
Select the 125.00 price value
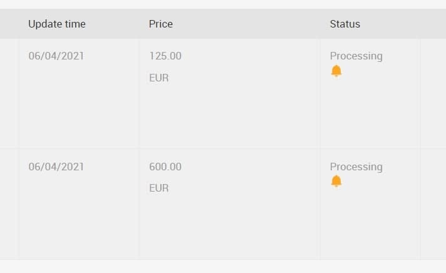pos(165,56)
